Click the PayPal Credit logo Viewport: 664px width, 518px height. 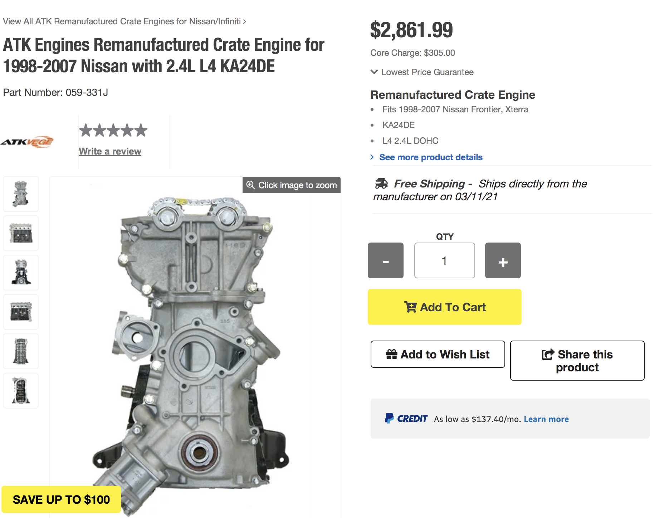tap(406, 419)
